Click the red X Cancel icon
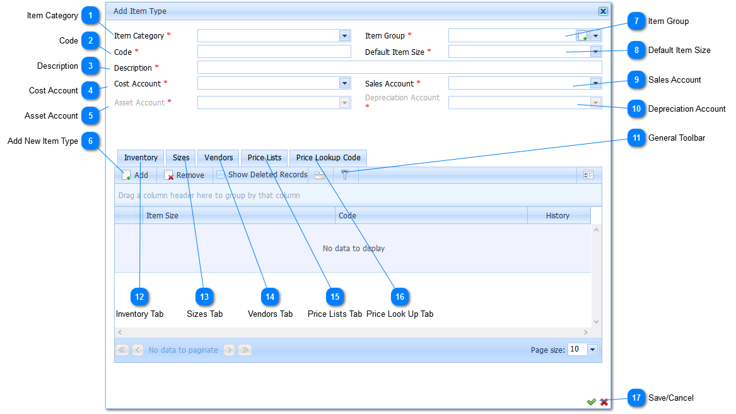This screenshot has width=736, height=414. click(x=604, y=402)
